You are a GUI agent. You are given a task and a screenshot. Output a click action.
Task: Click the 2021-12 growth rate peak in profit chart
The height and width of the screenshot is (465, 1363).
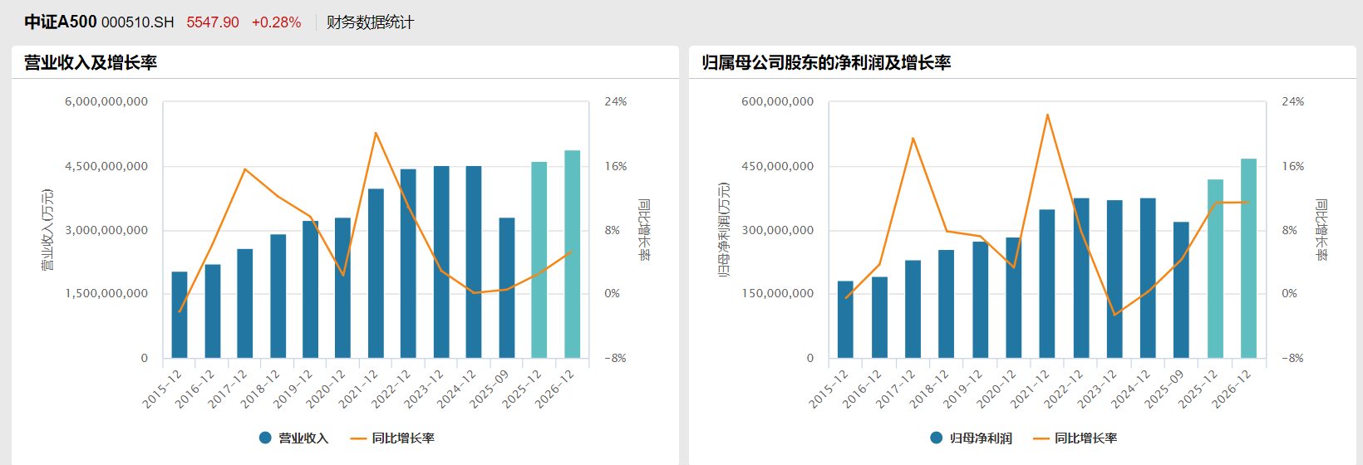(x=1047, y=115)
